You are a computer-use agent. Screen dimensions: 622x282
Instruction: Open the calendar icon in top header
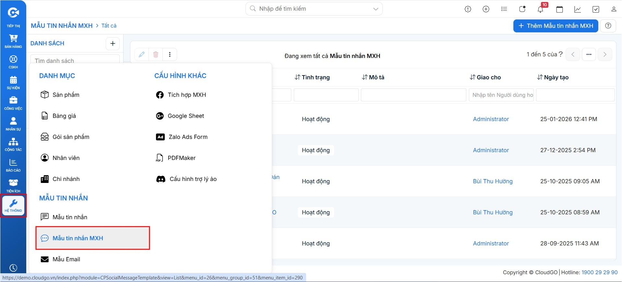(x=559, y=9)
